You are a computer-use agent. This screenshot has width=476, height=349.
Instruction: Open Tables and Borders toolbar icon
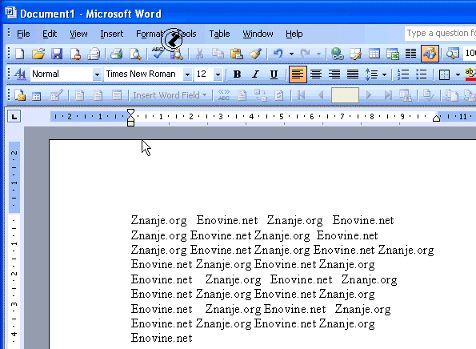[x=355, y=54]
